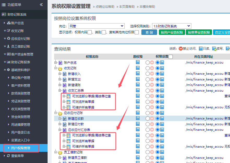Click the 账户总览 sidebar icon
This screenshot has height=163, width=230.
9,23
